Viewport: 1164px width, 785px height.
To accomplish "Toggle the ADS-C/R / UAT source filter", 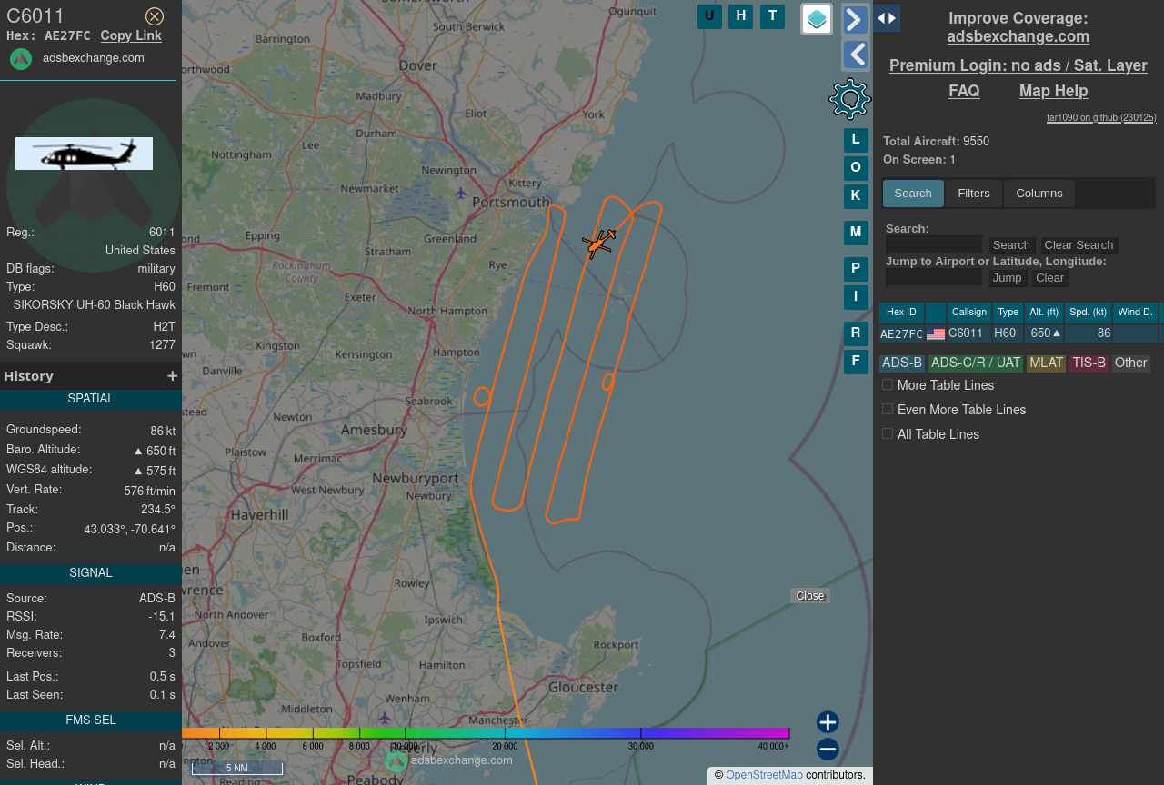I will pos(976,363).
